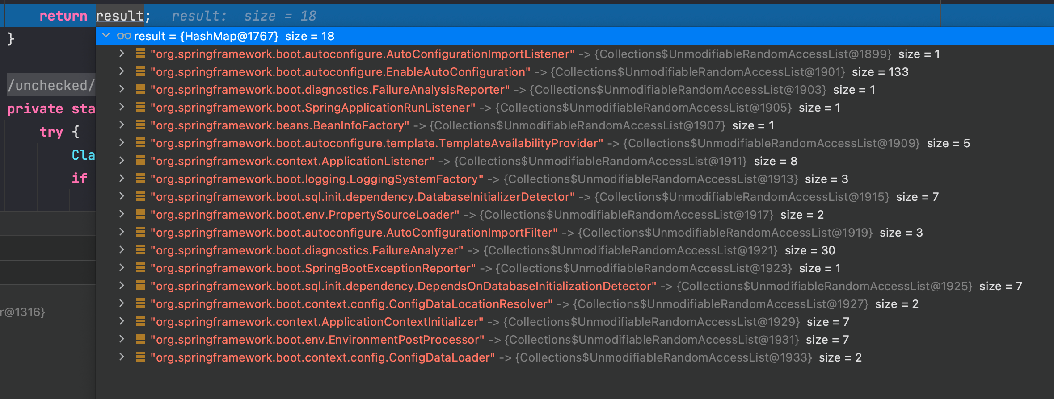Click value Collections$UnmodifiableRandomAccessList@1925
The image size is (1054, 399).
coord(825,286)
